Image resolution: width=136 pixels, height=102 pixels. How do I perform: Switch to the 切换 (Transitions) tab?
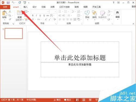click(44, 7)
